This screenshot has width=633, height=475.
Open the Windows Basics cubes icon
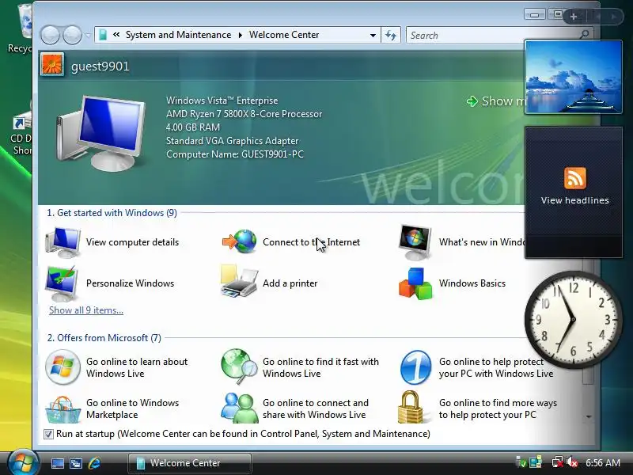click(415, 283)
